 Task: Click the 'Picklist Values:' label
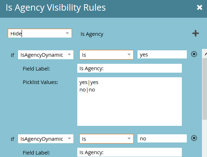[x=40, y=82]
